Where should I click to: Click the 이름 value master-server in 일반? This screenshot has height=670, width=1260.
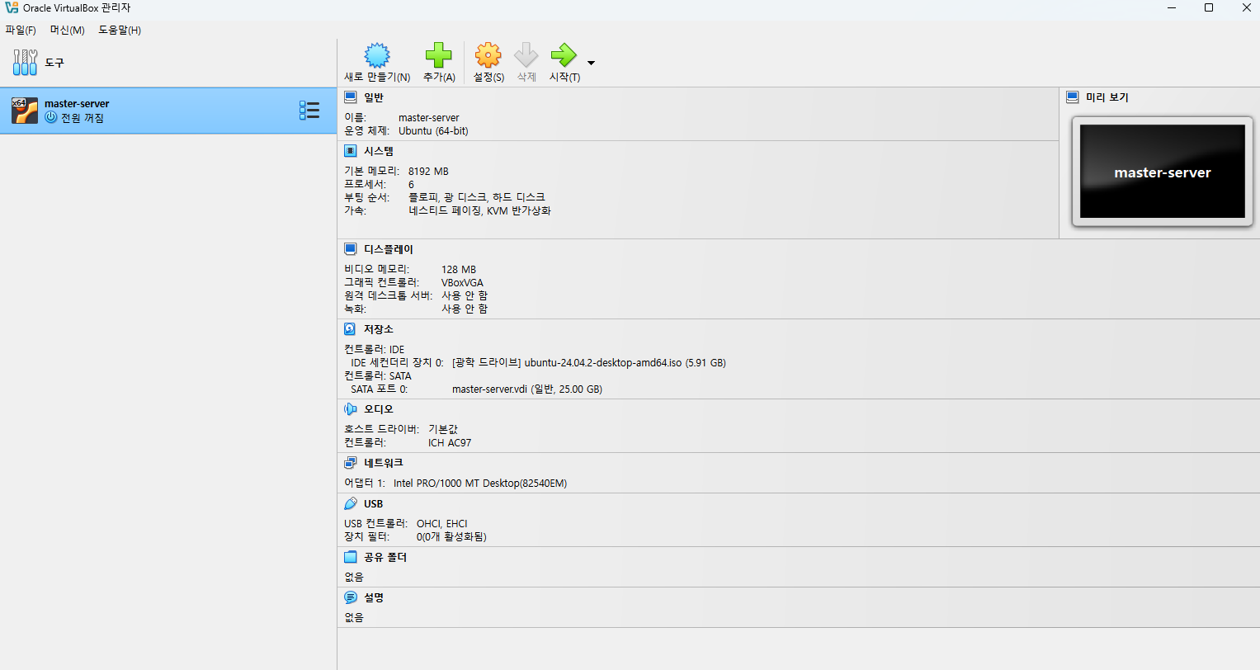point(429,118)
